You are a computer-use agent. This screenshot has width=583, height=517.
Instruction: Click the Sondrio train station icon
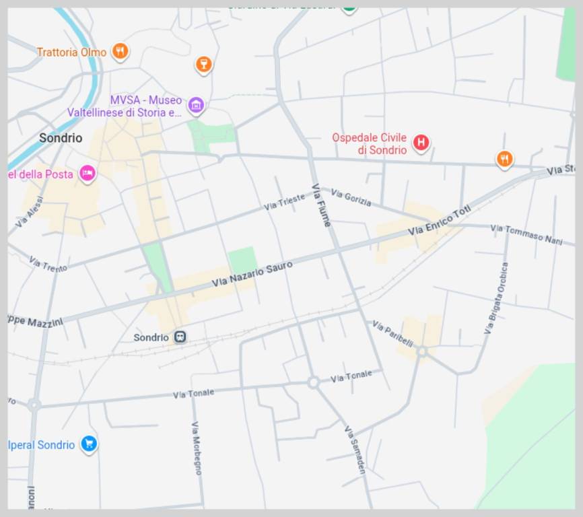(x=180, y=337)
